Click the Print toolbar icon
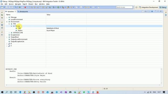 coord(12,7)
